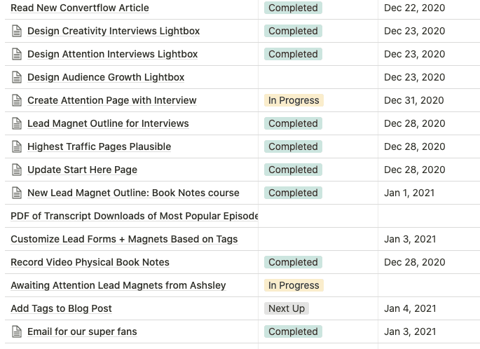This screenshot has width=480, height=349.
Task: Click page icon beside Update Start Here Page
Action: (17, 170)
